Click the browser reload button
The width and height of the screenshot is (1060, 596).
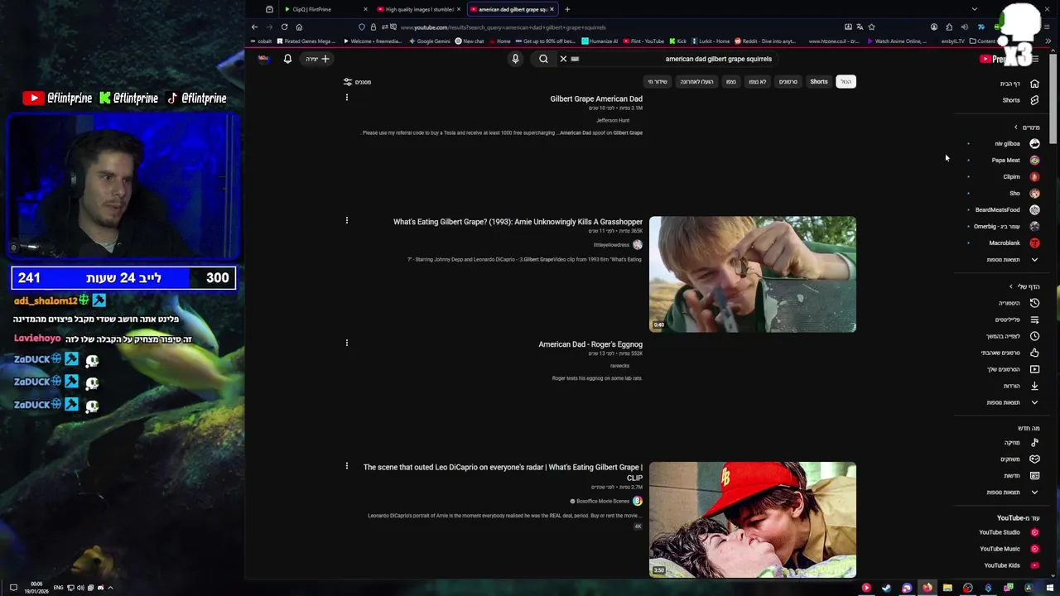pos(284,26)
